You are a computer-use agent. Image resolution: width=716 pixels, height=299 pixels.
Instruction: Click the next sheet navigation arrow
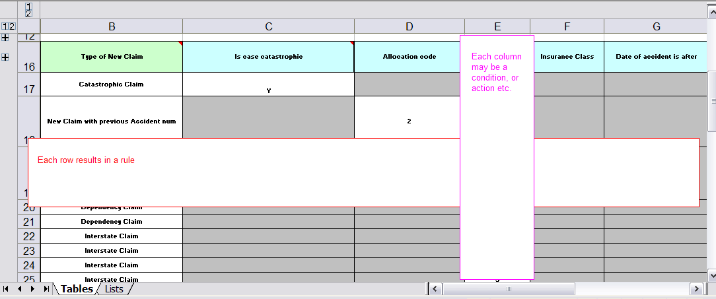pyautogui.click(x=32, y=289)
